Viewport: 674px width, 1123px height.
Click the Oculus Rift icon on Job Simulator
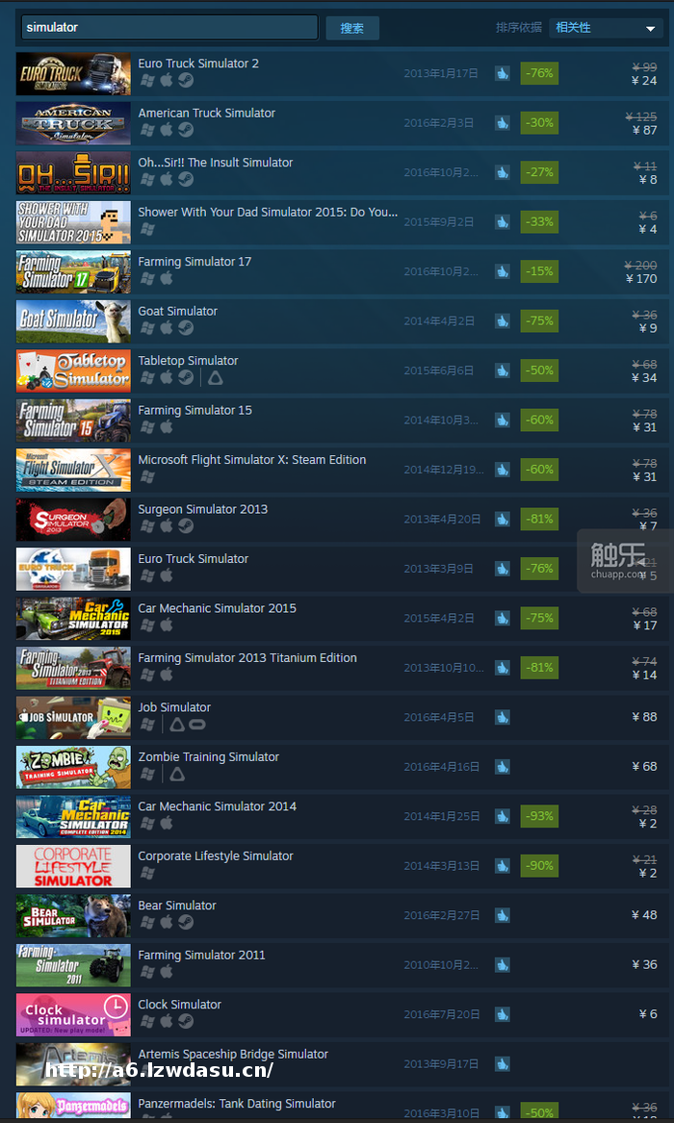[197, 724]
